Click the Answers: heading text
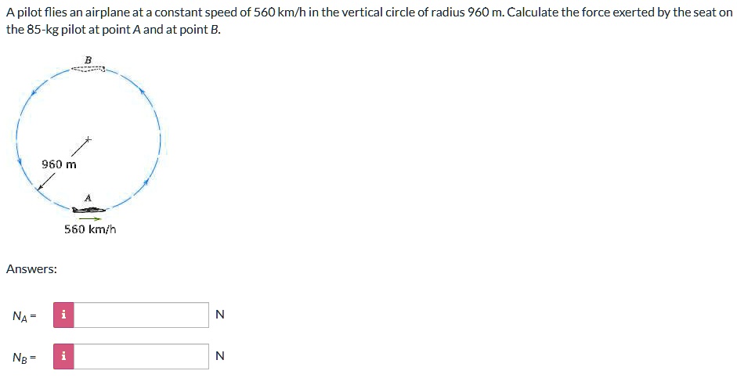This screenshot has width=737, height=378. coord(31,269)
